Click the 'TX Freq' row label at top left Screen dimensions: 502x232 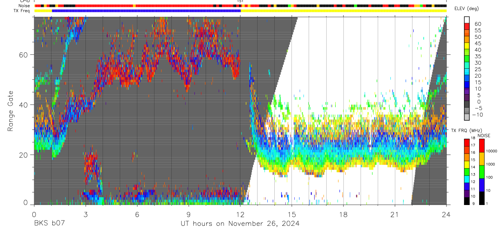[x=22, y=11]
